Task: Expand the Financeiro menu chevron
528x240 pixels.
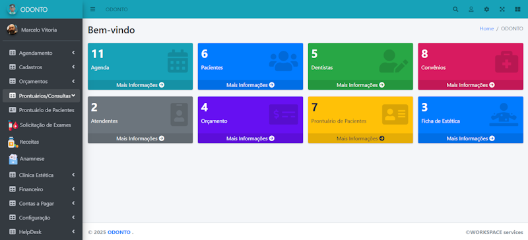Action: pyautogui.click(x=73, y=189)
